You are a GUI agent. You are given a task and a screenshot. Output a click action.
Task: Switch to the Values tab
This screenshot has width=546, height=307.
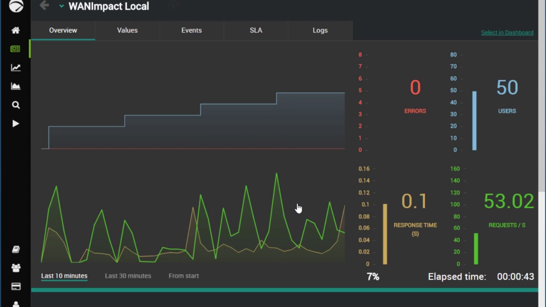coord(127,30)
